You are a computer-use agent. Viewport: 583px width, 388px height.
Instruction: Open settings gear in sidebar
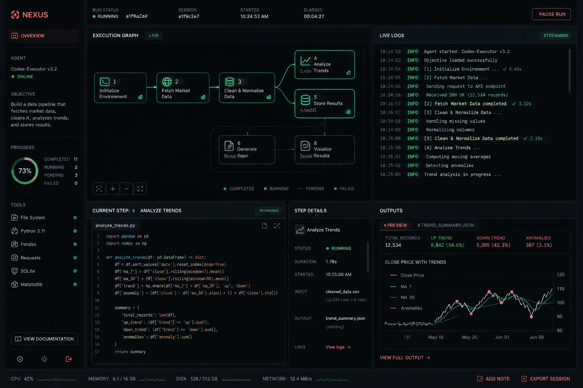(20, 359)
